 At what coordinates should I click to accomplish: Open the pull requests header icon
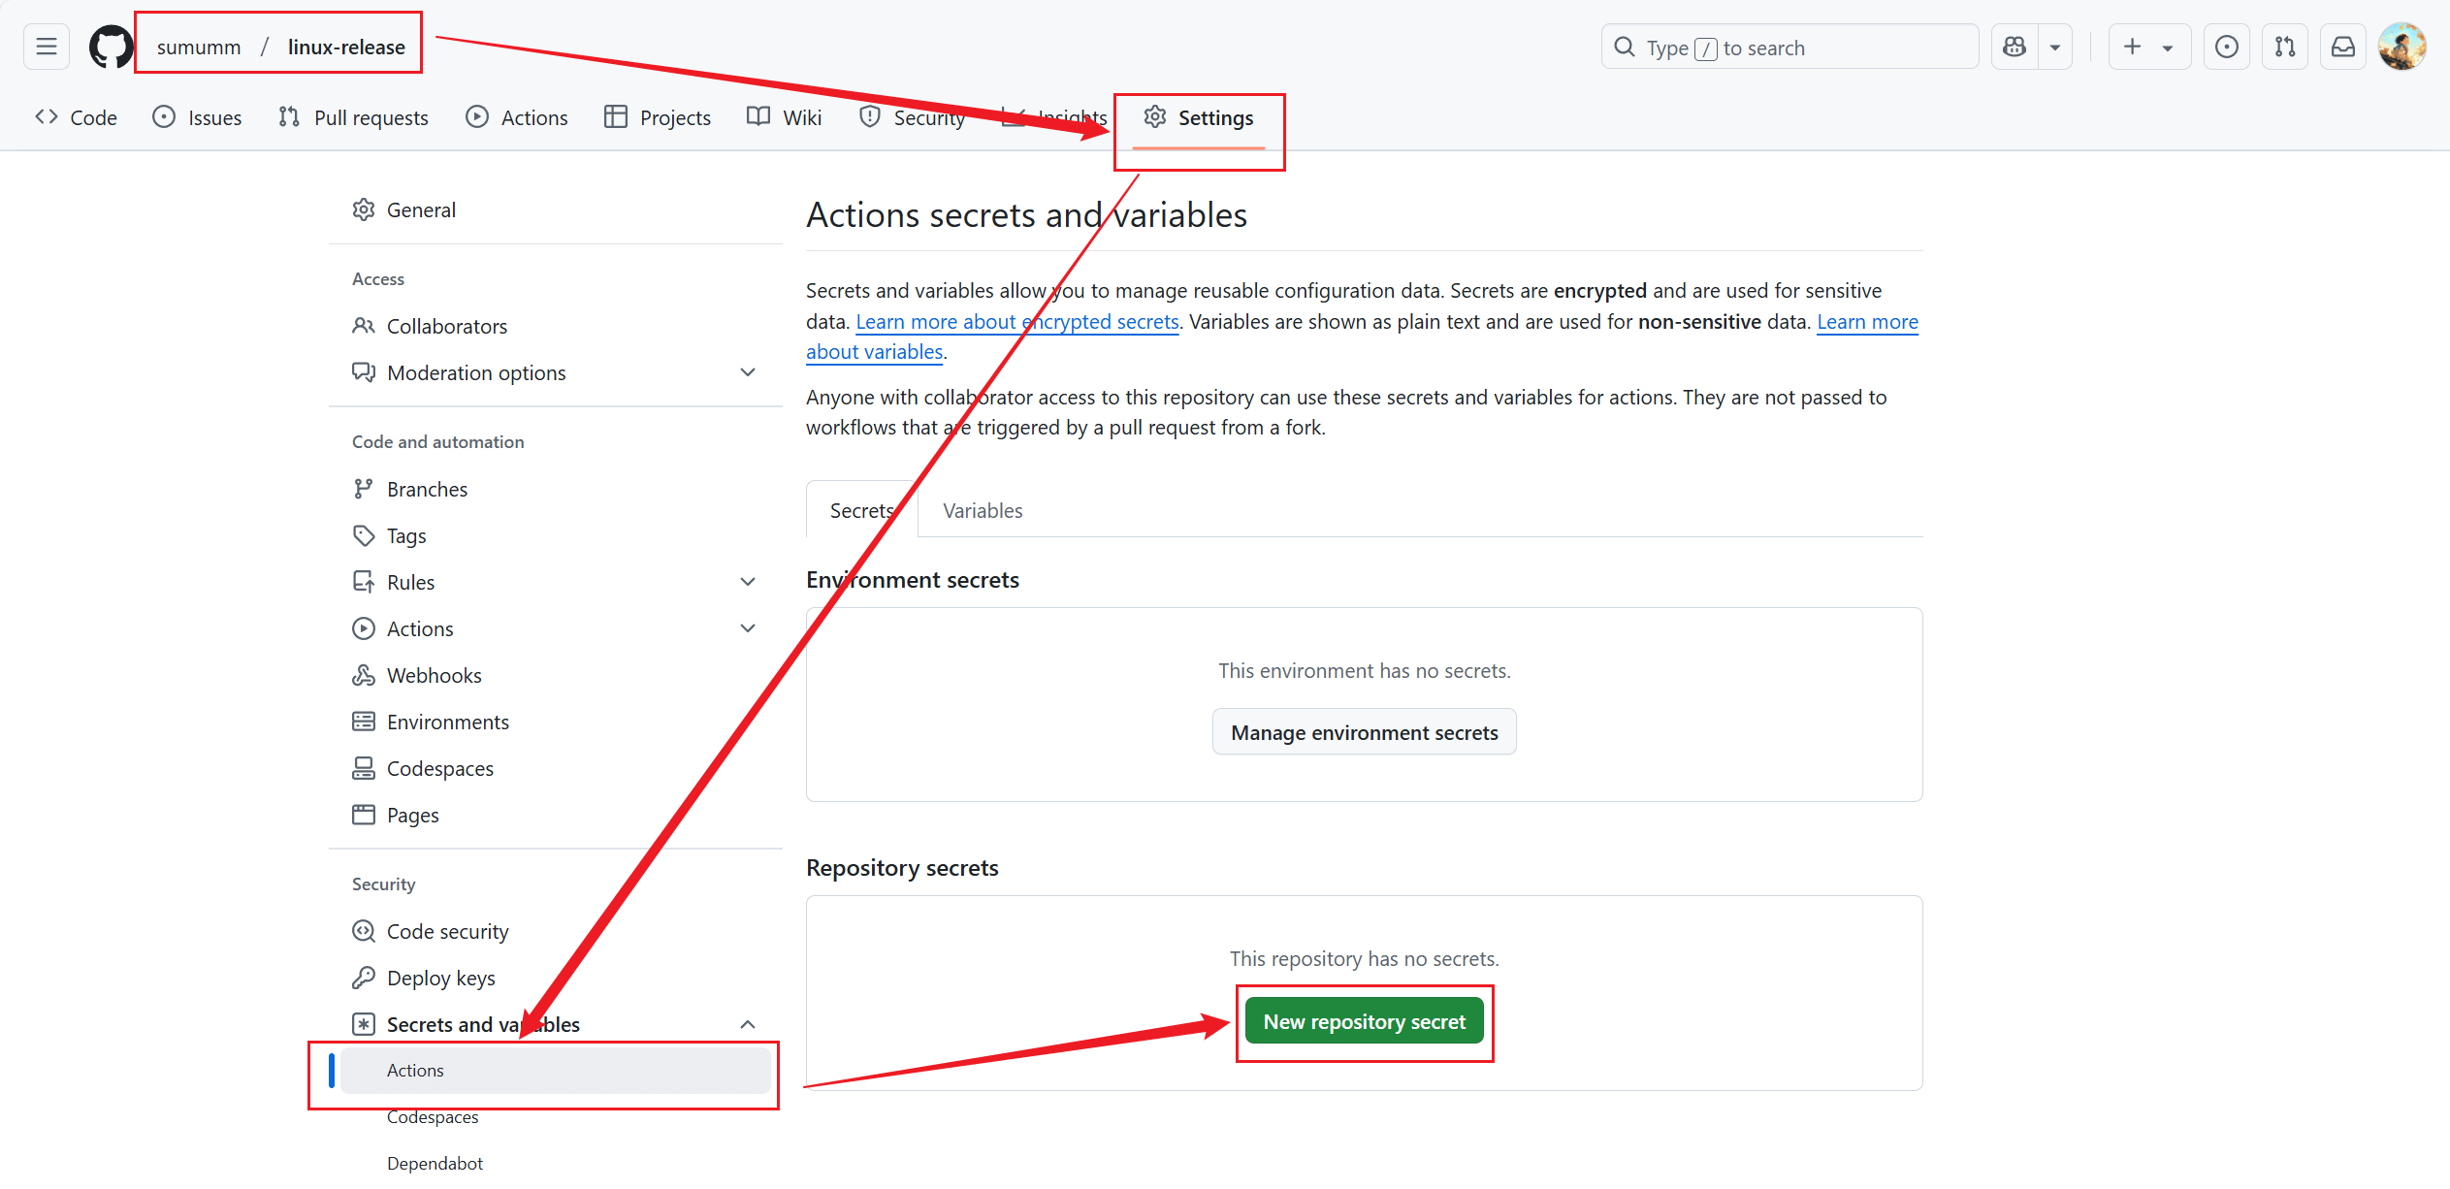[x=2285, y=47]
